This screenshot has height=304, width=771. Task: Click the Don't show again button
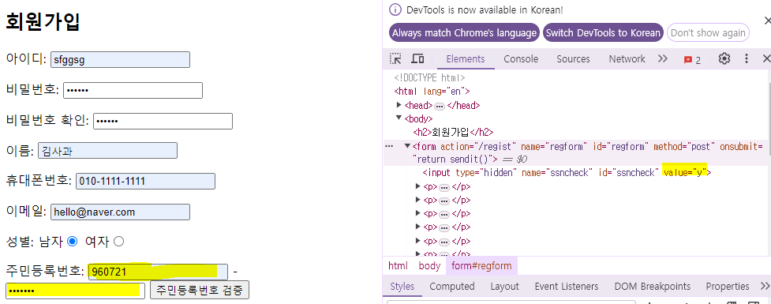pos(708,33)
